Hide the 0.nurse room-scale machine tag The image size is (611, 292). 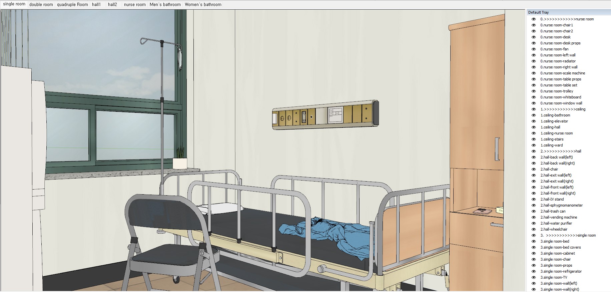point(534,73)
